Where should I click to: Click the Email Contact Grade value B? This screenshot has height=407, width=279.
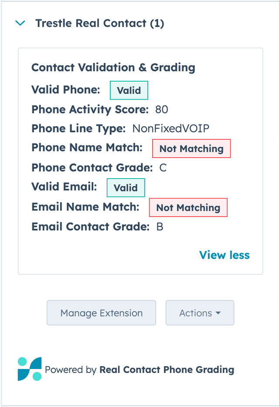(x=160, y=227)
